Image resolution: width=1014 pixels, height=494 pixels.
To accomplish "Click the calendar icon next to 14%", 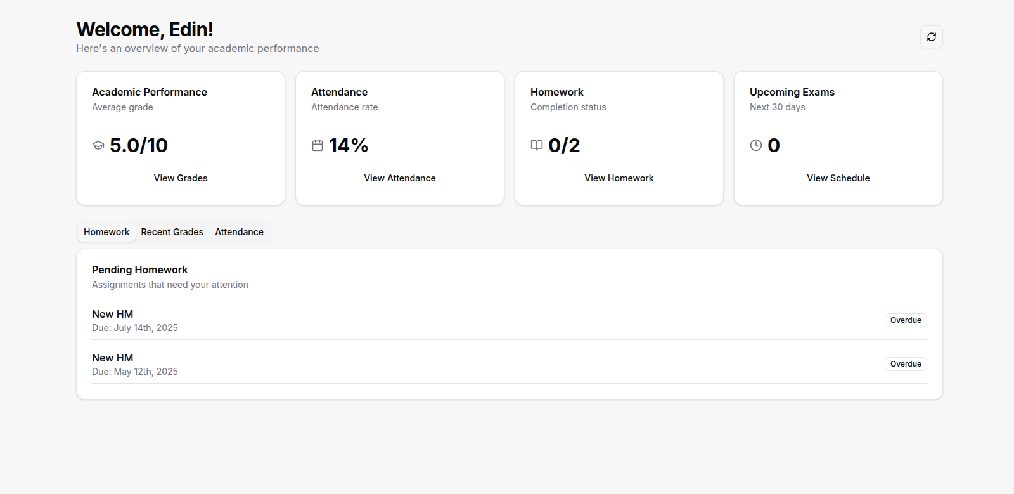I will 318,145.
